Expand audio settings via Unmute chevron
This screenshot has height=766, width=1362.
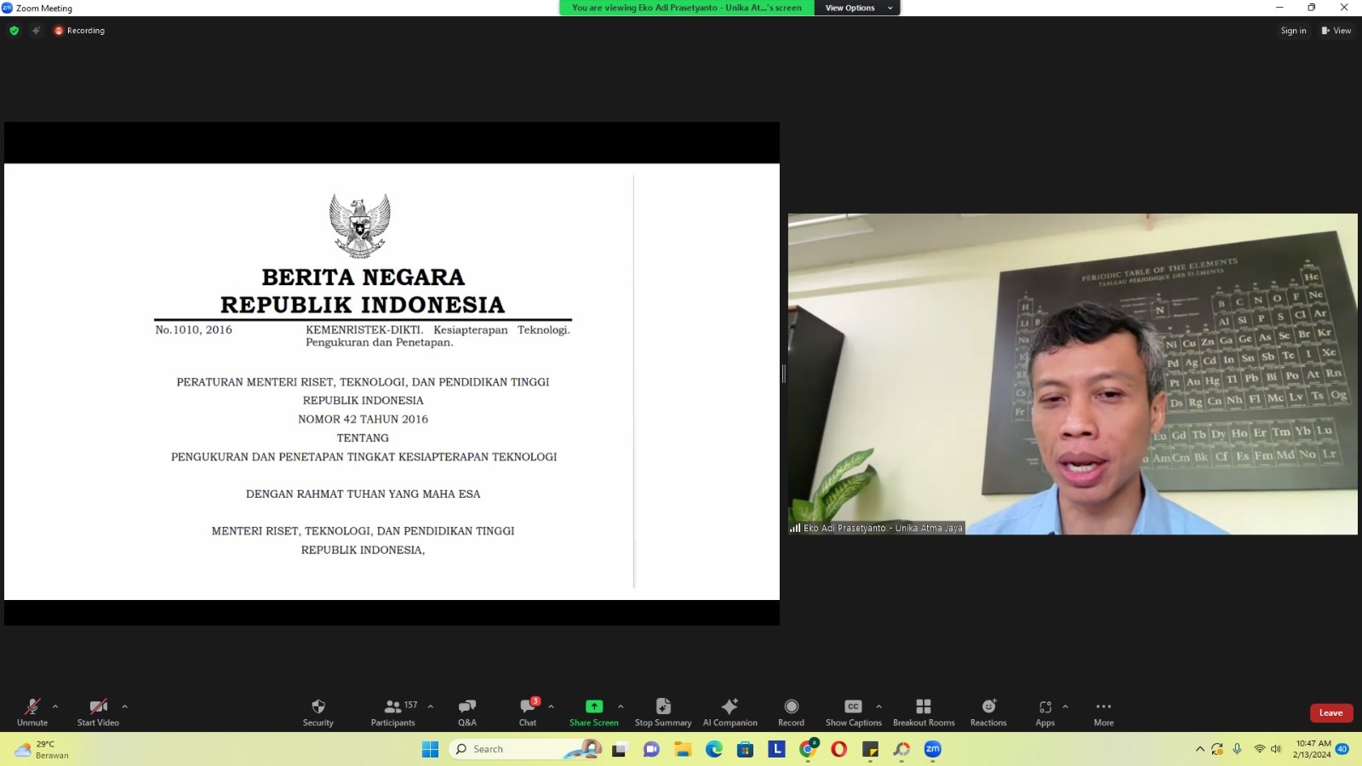pos(54,707)
